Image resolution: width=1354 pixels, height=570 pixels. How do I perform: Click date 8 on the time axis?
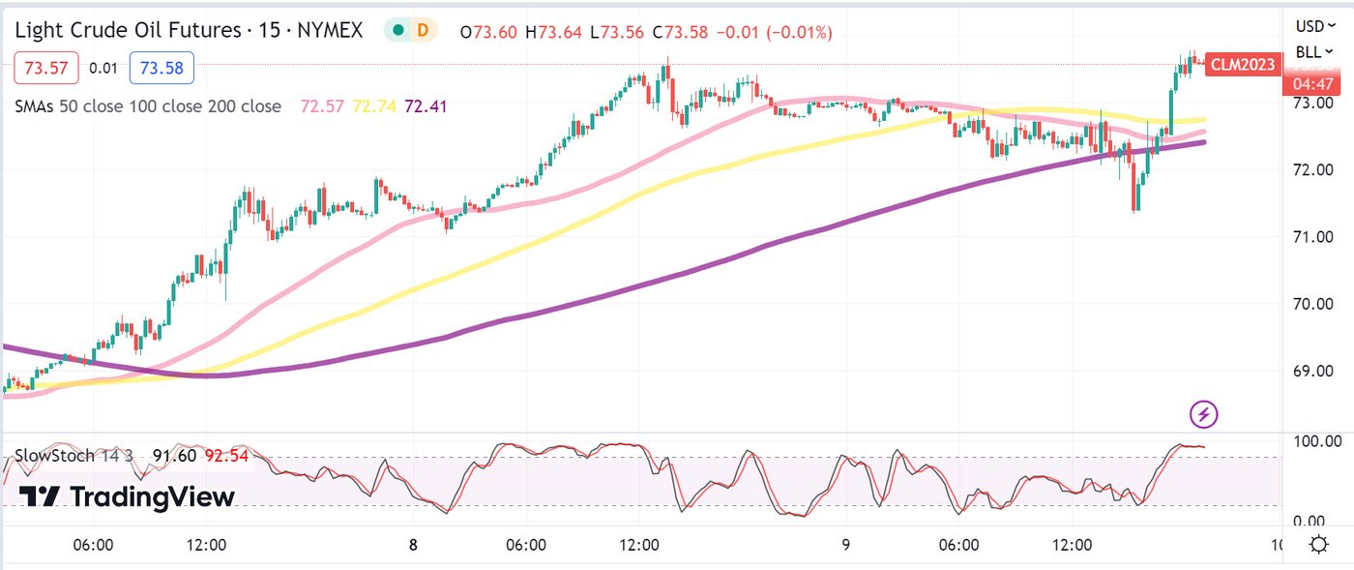pyautogui.click(x=413, y=545)
